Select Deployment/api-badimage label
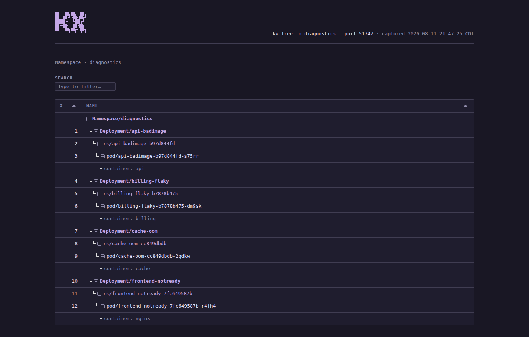 click(133, 131)
